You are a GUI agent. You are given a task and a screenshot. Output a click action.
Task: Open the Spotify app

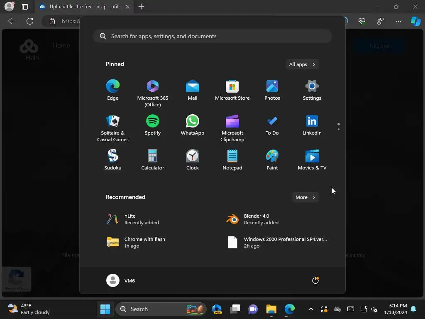(153, 125)
